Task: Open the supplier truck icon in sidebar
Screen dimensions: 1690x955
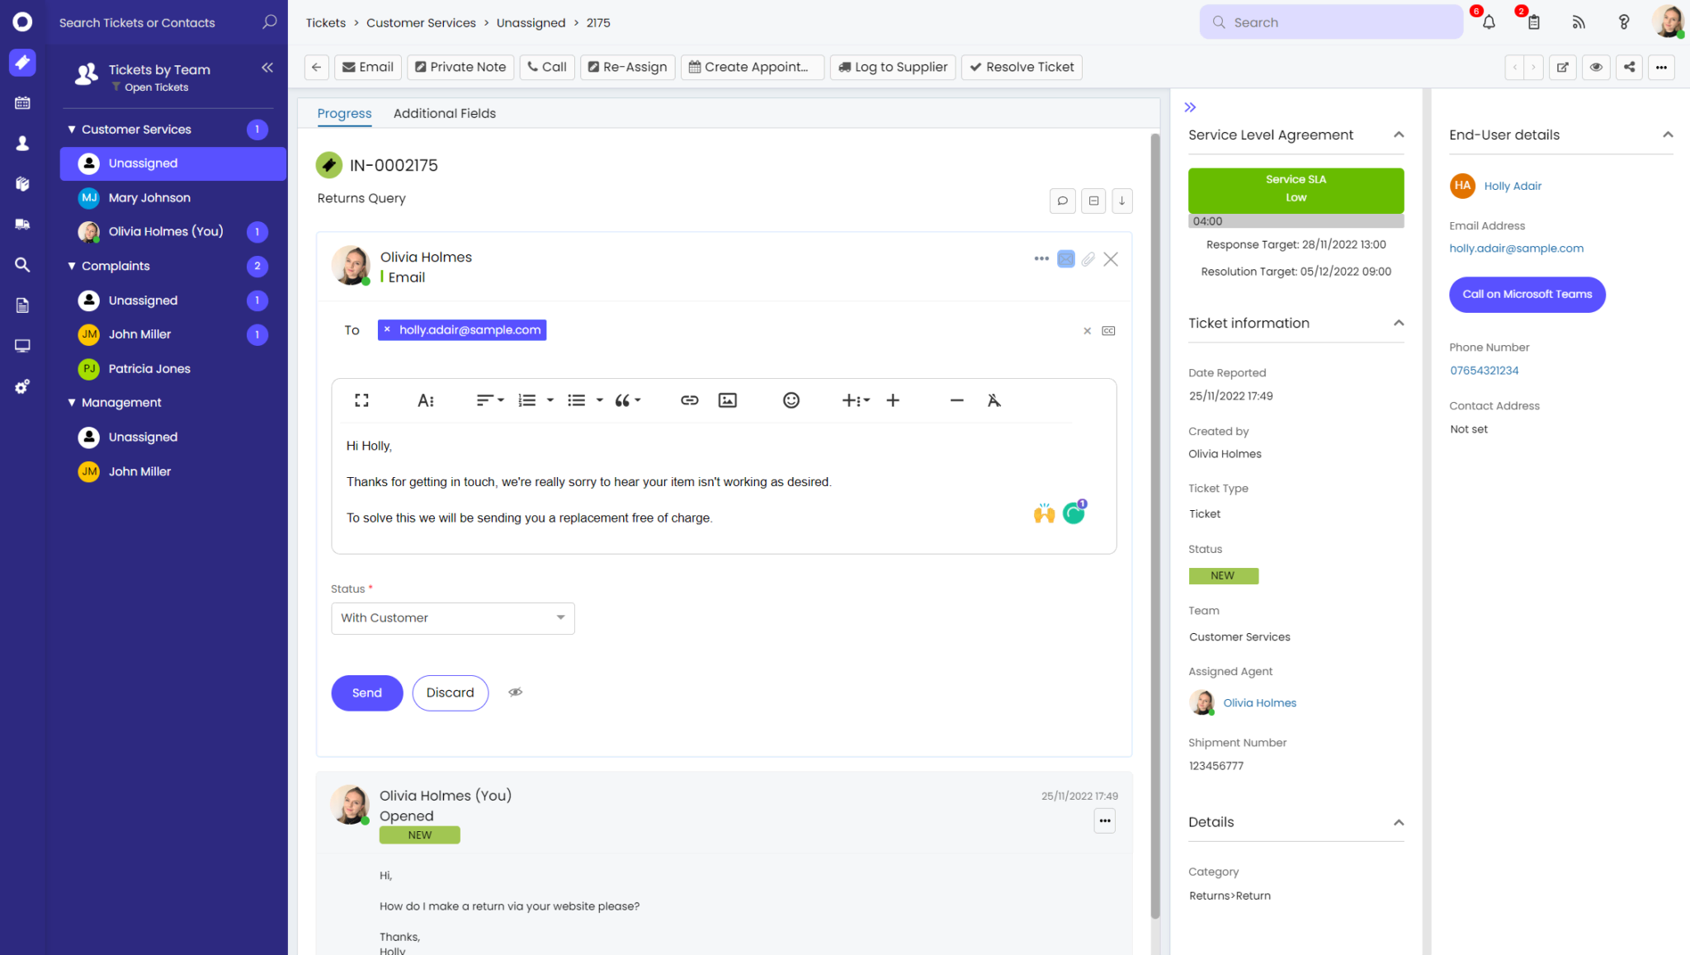Action: click(x=22, y=224)
